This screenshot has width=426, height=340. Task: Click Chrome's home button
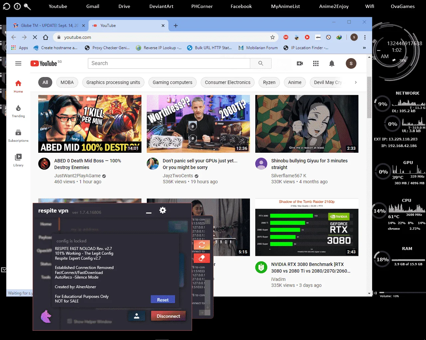pyautogui.click(x=46, y=37)
